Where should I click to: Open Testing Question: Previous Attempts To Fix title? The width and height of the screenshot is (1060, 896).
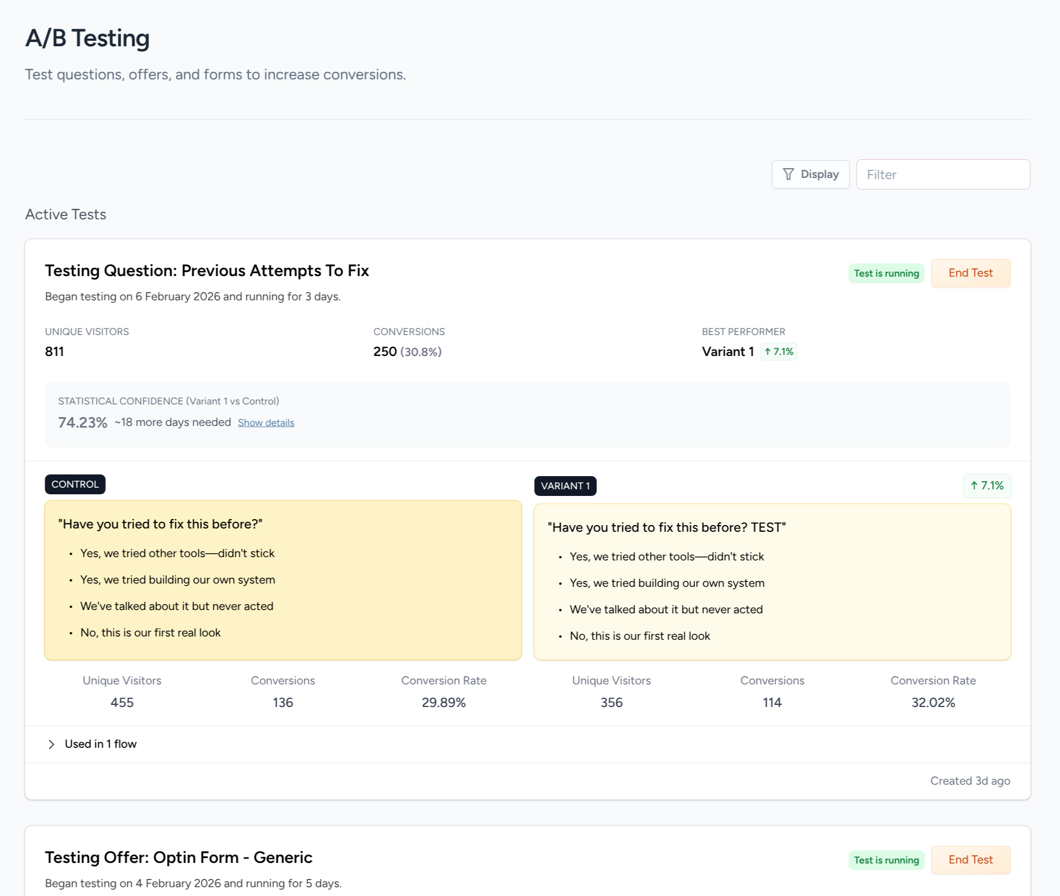207,271
